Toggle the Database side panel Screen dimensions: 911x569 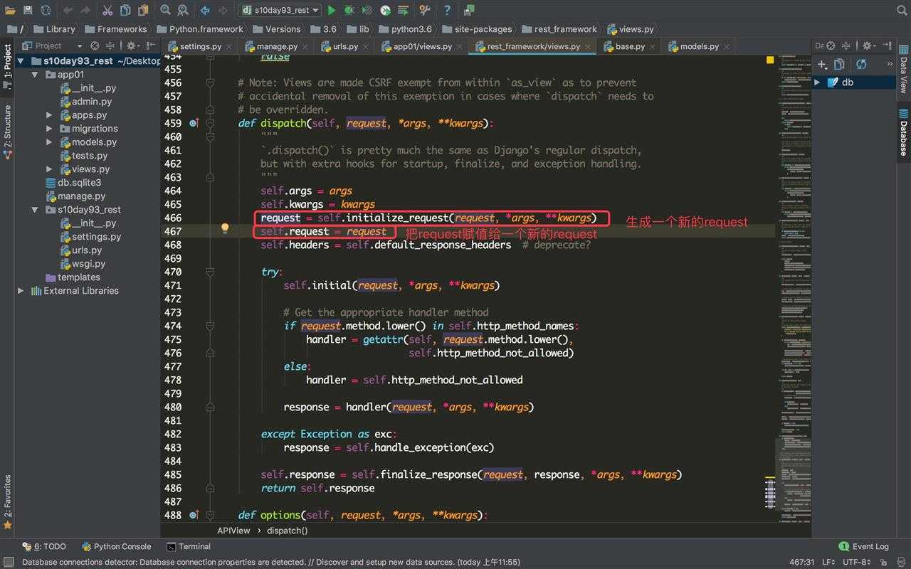coord(903,132)
